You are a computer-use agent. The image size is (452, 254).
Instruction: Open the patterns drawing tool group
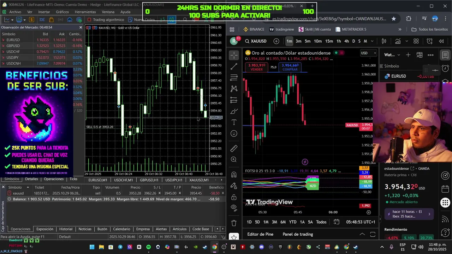pos(234,89)
